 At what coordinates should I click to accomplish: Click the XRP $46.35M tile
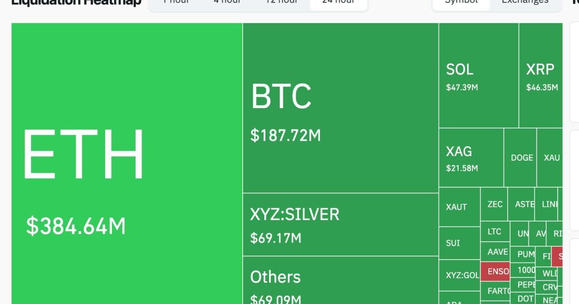(x=541, y=76)
